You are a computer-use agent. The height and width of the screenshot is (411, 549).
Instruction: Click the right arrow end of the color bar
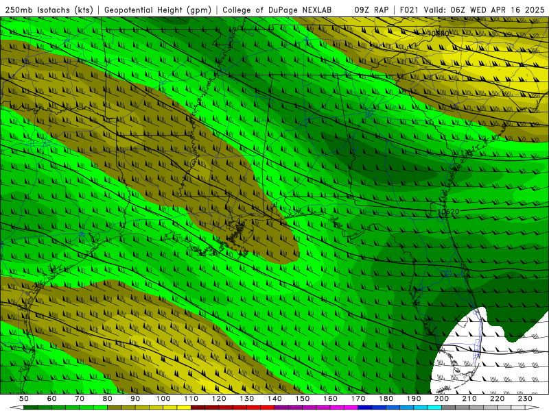(x=533, y=408)
